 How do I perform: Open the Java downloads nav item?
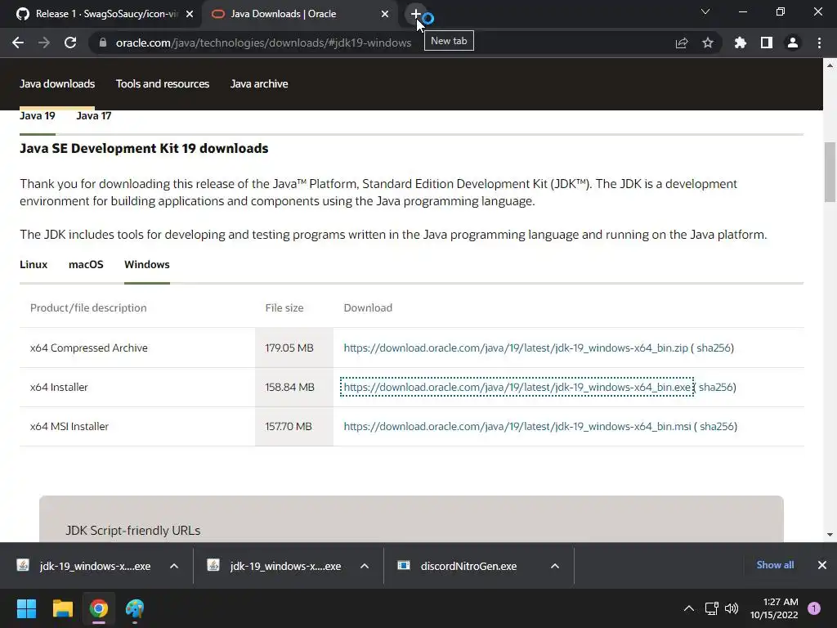point(57,84)
